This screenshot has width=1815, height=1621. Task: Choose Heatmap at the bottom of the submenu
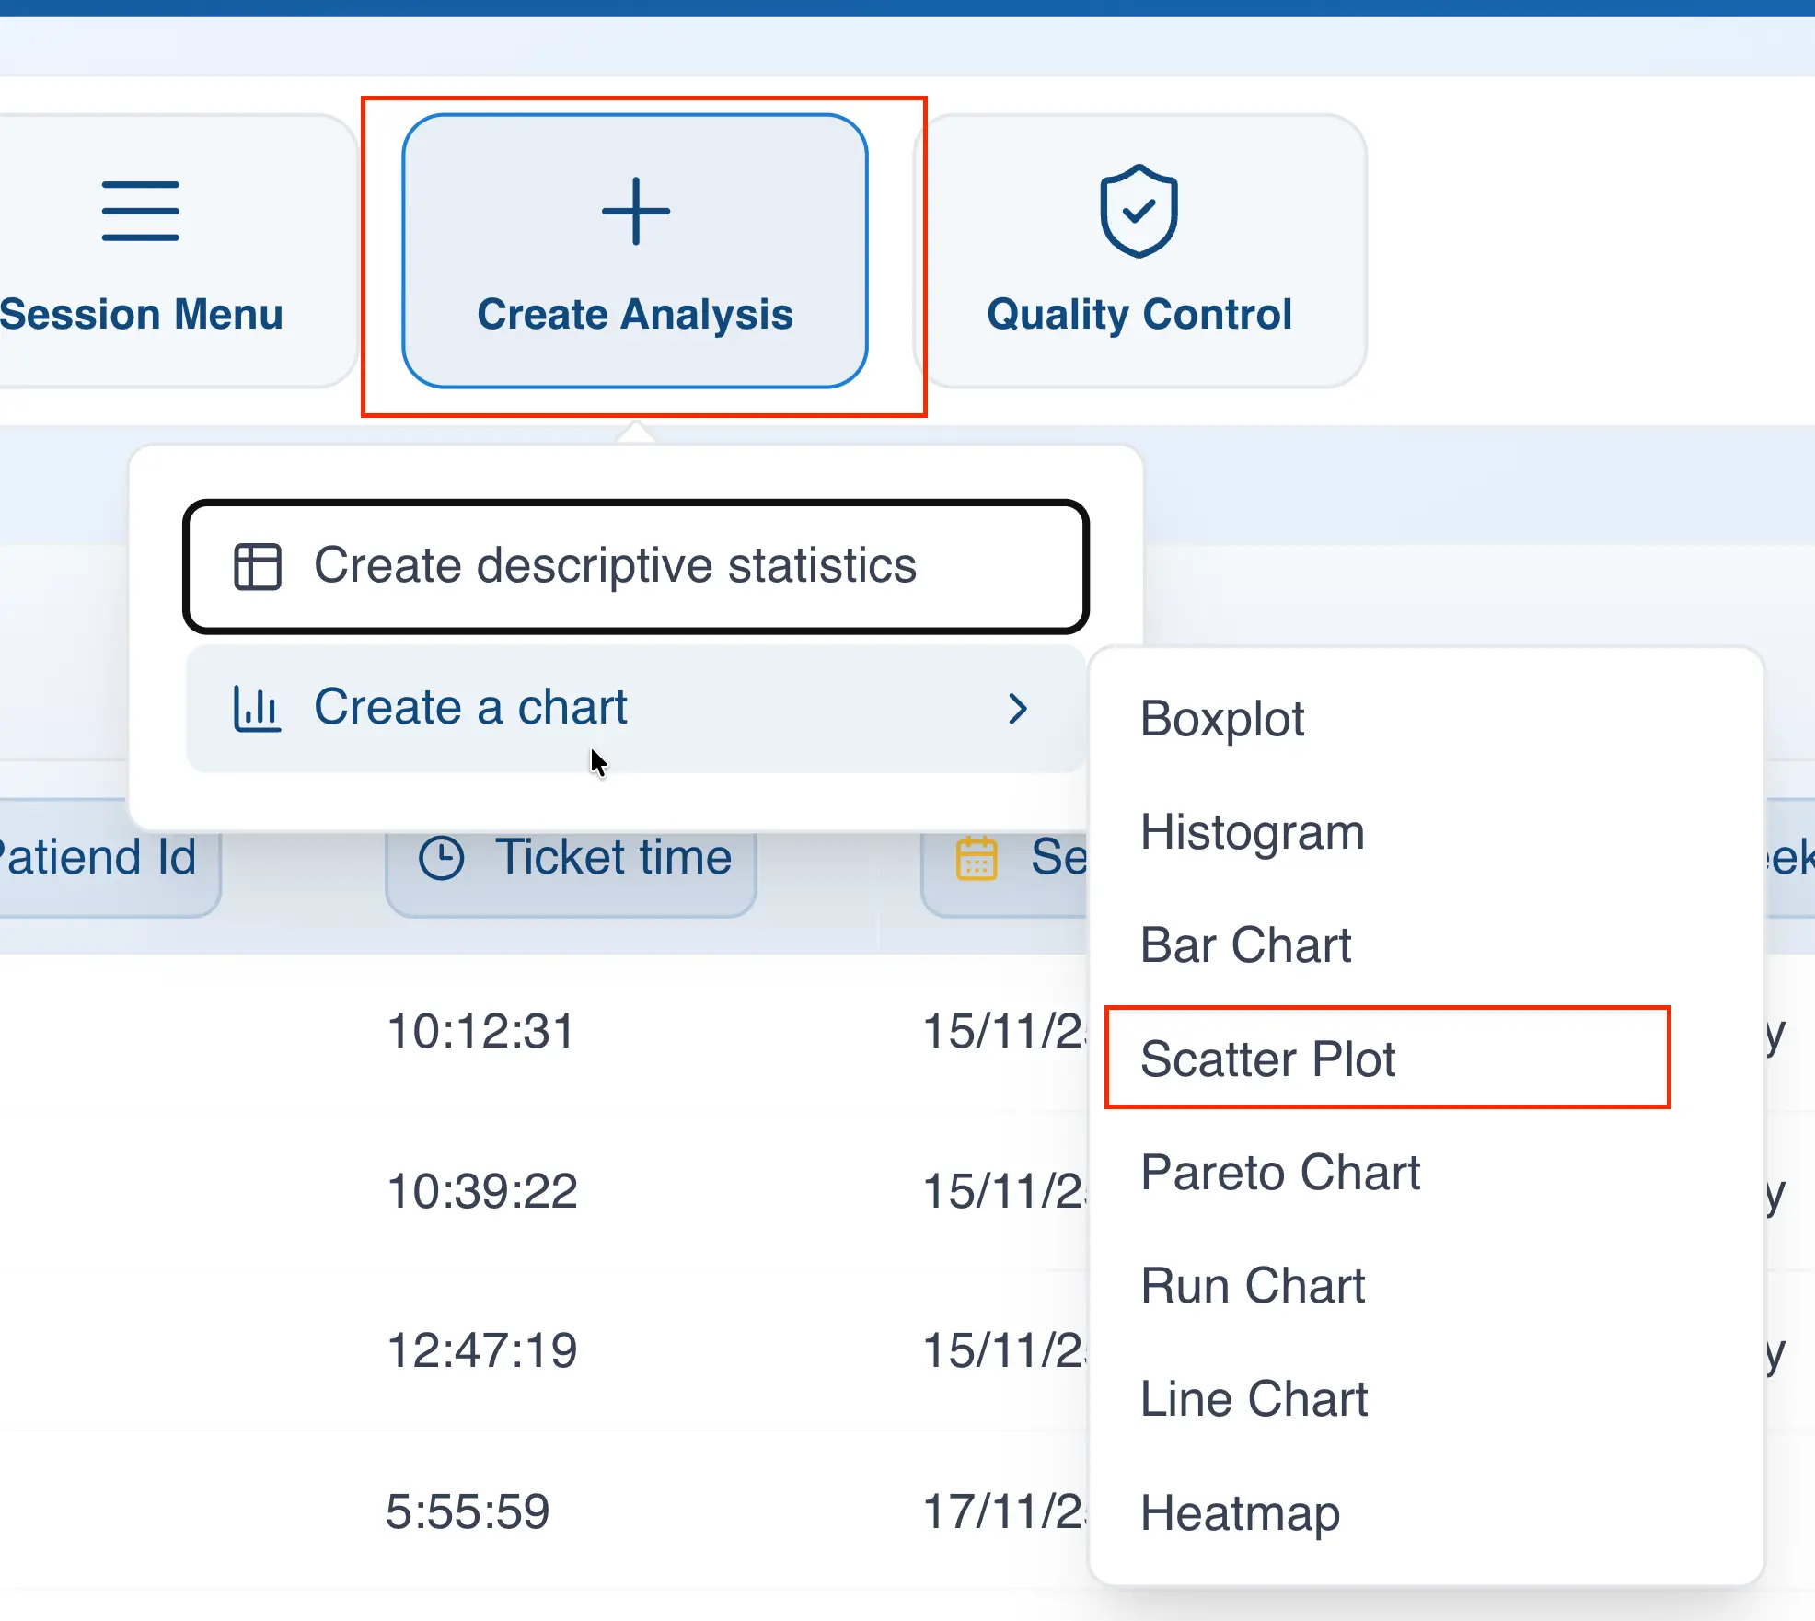1240,1512
